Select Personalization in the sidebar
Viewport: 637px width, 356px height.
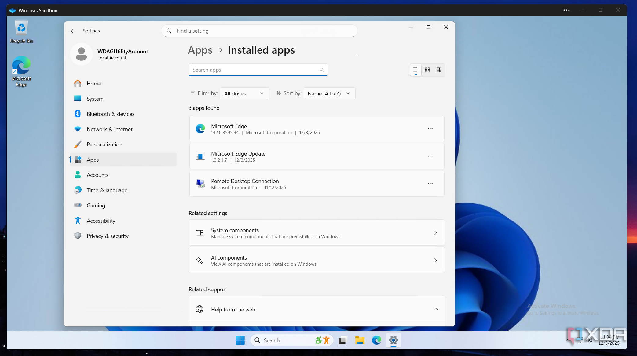click(104, 145)
